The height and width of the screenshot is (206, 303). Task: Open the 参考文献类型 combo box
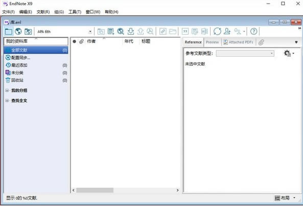[x=245, y=53]
